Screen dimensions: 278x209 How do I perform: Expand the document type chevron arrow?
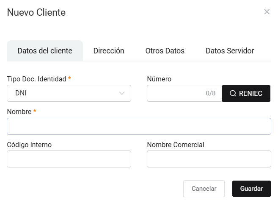click(122, 93)
